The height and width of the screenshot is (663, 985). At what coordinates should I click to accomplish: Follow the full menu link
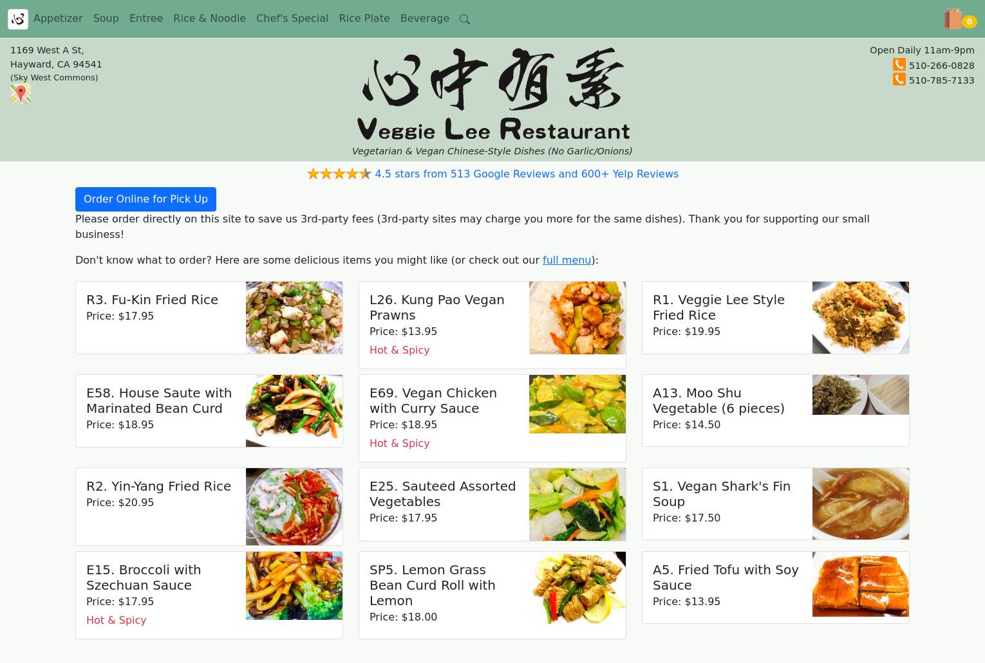(x=567, y=260)
